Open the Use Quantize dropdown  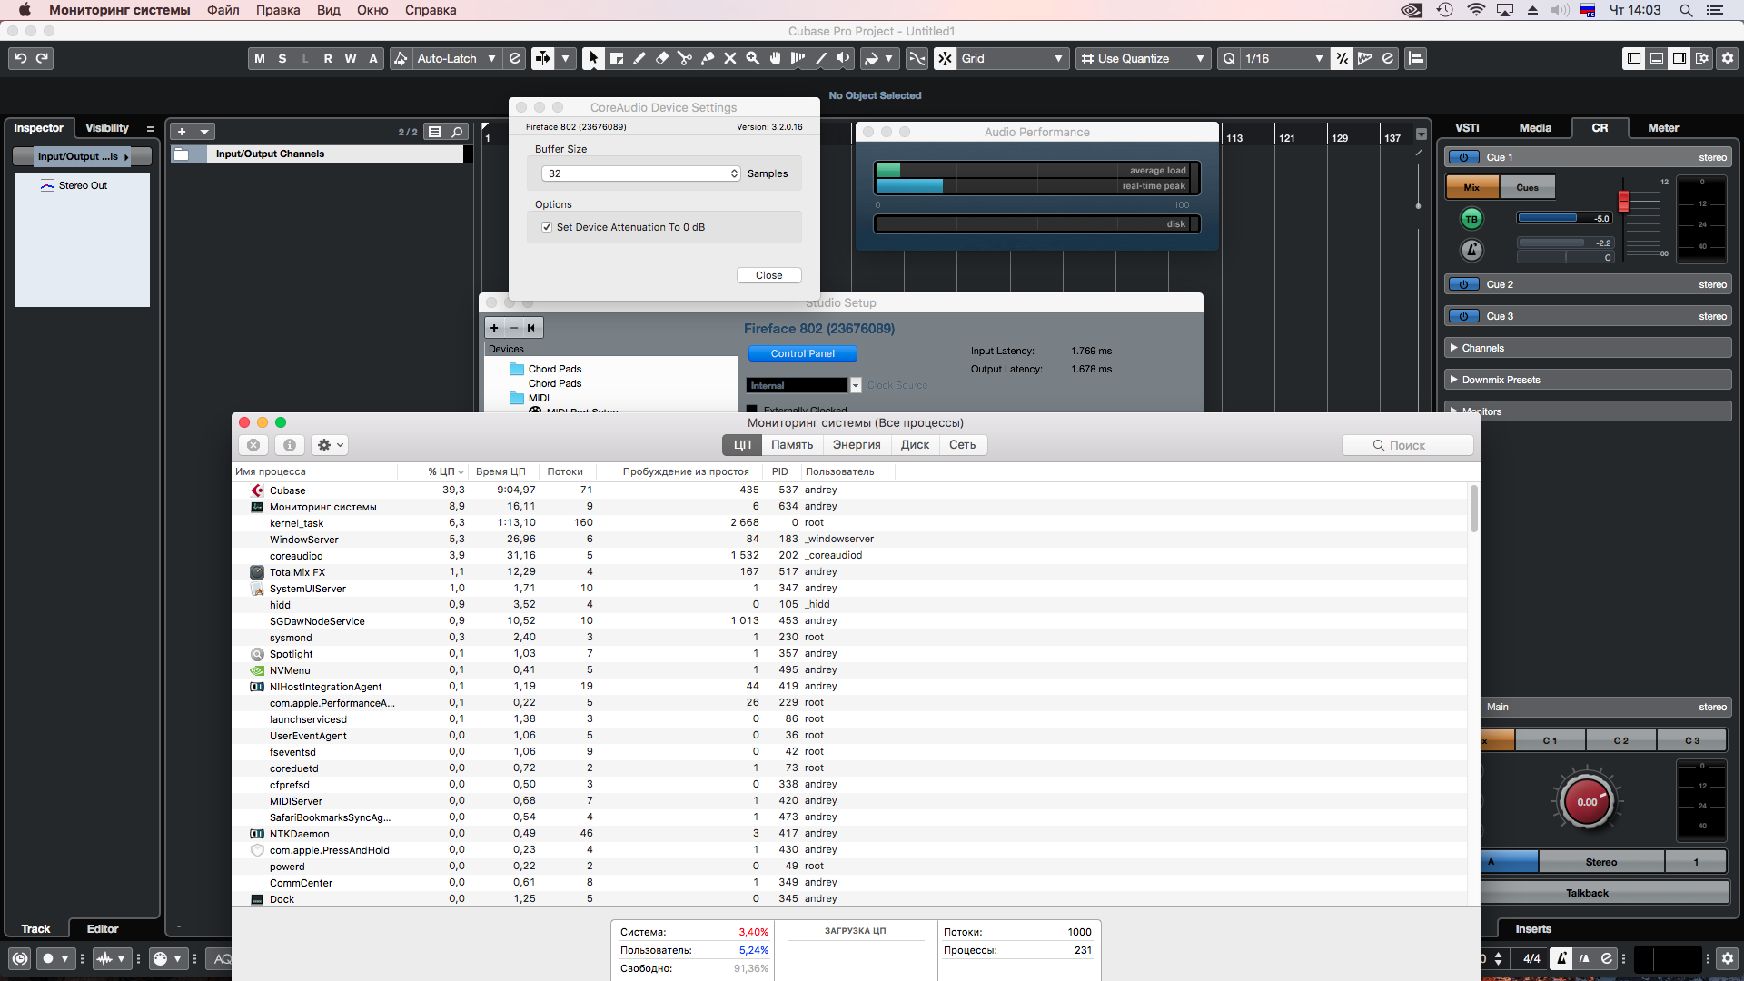(1143, 58)
